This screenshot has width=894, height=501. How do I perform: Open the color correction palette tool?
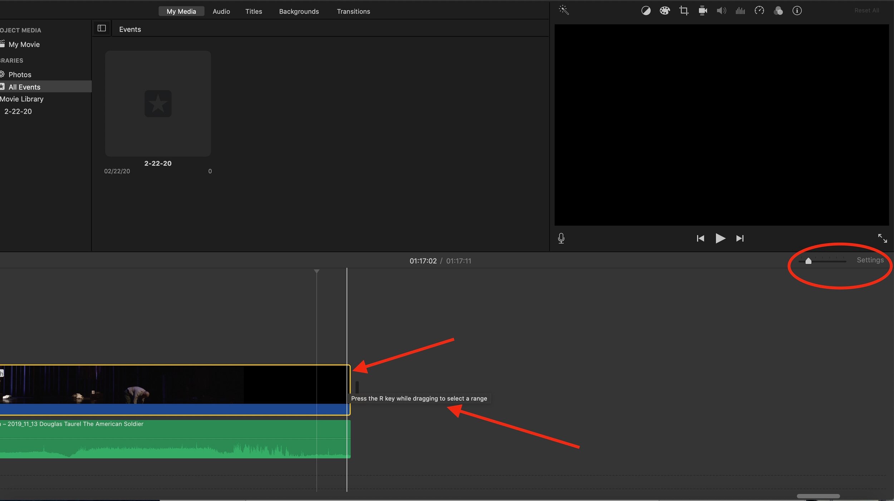(665, 11)
